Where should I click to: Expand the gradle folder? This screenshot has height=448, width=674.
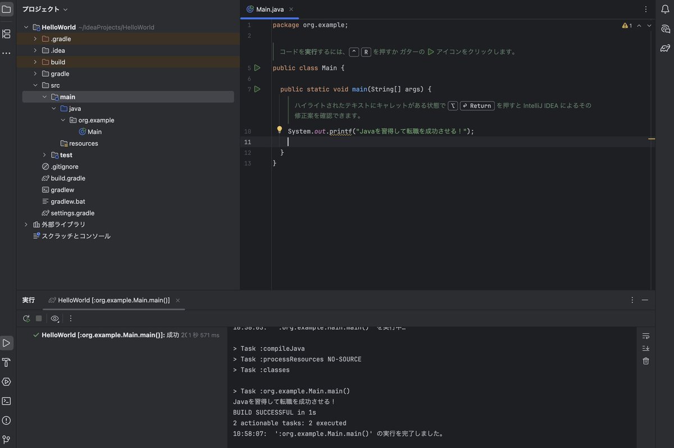click(x=35, y=73)
